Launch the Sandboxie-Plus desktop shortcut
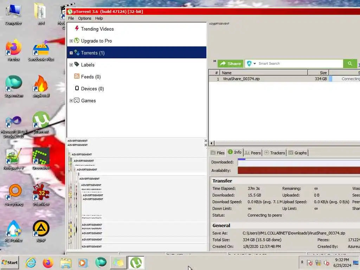The height and width of the screenshot is (270, 360). [41, 51]
